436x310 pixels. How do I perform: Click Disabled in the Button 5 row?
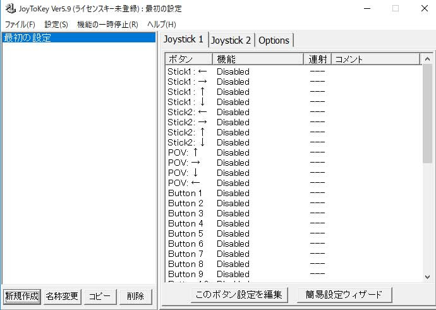(x=233, y=233)
